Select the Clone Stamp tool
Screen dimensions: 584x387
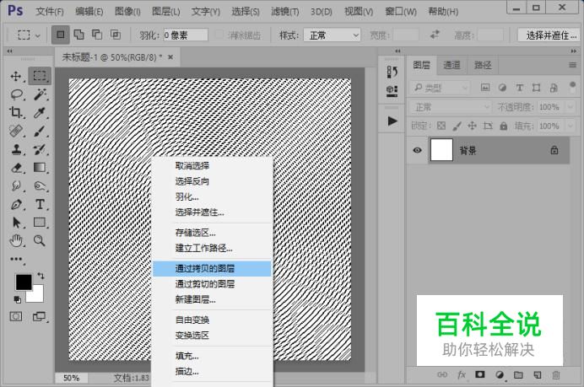(x=16, y=149)
